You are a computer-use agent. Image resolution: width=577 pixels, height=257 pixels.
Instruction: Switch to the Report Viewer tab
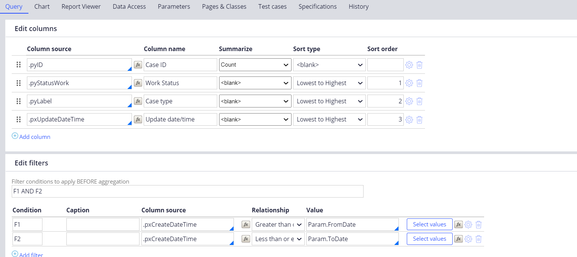pyautogui.click(x=81, y=6)
